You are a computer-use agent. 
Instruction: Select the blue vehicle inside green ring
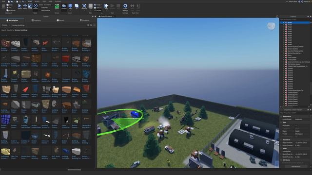tap(135, 114)
